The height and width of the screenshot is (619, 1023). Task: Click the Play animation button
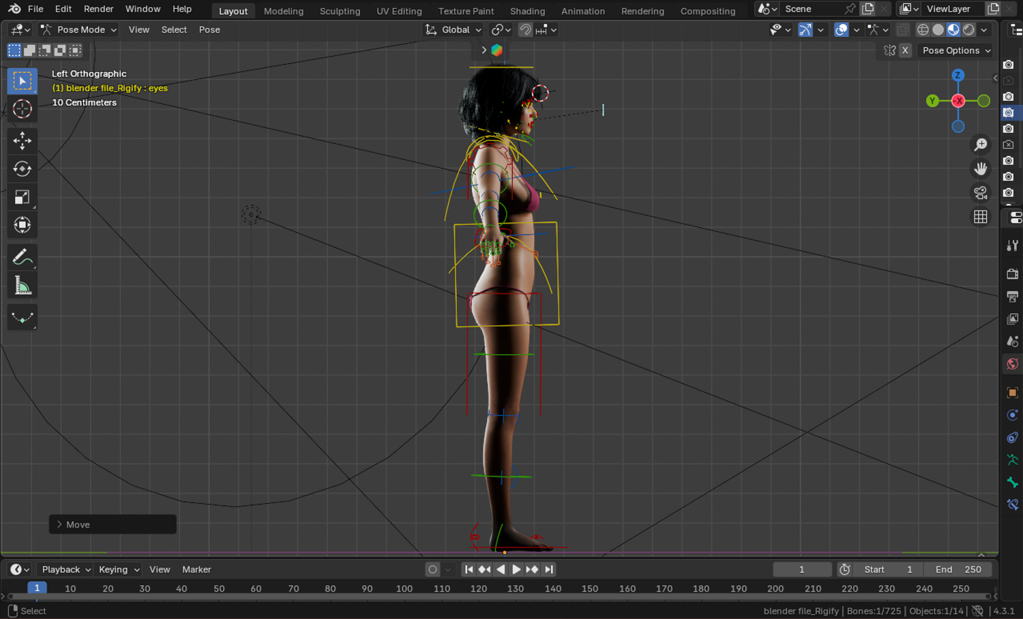point(516,569)
